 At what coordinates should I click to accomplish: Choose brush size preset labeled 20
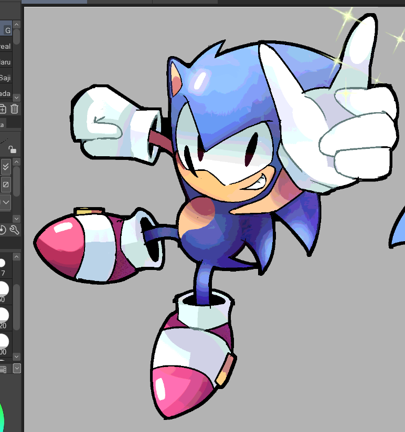[x=6, y=318]
